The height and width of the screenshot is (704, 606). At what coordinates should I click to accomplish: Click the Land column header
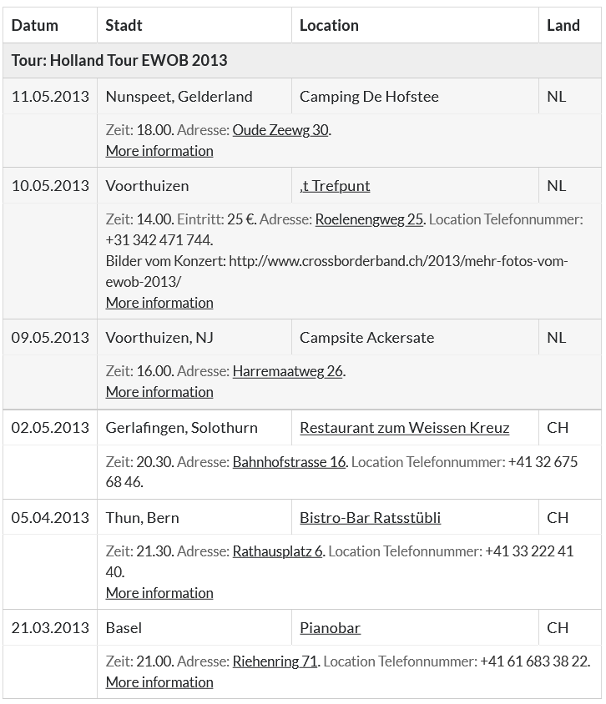[x=563, y=26]
